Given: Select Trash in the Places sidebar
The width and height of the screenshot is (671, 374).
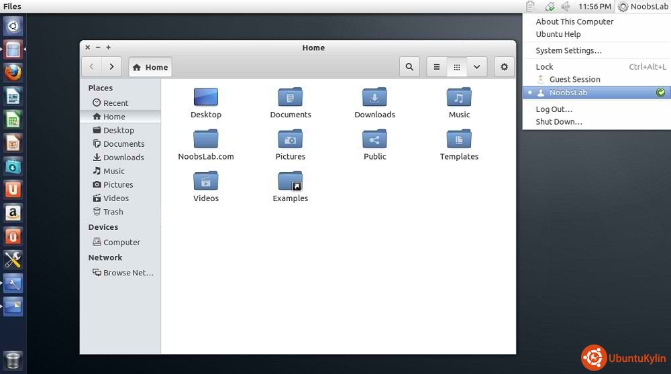Looking at the screenshot, I should pos(113,212).
